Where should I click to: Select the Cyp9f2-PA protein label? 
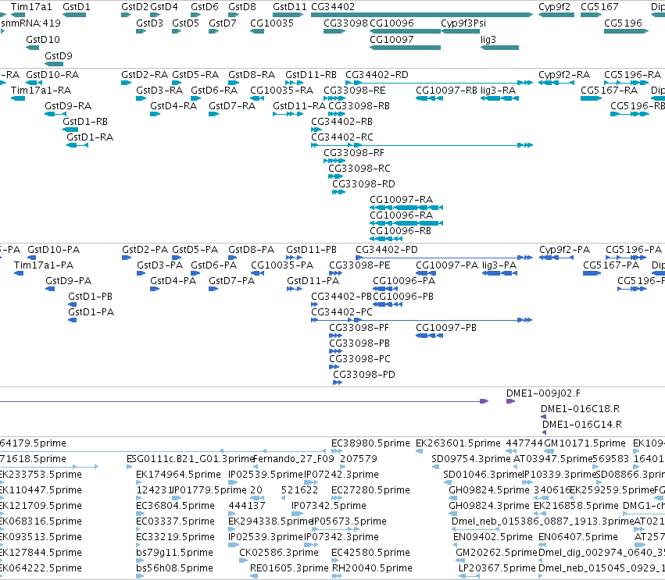(564, 250)
